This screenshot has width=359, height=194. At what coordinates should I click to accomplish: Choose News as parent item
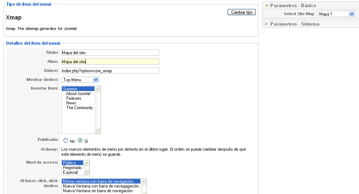(71, 103)
